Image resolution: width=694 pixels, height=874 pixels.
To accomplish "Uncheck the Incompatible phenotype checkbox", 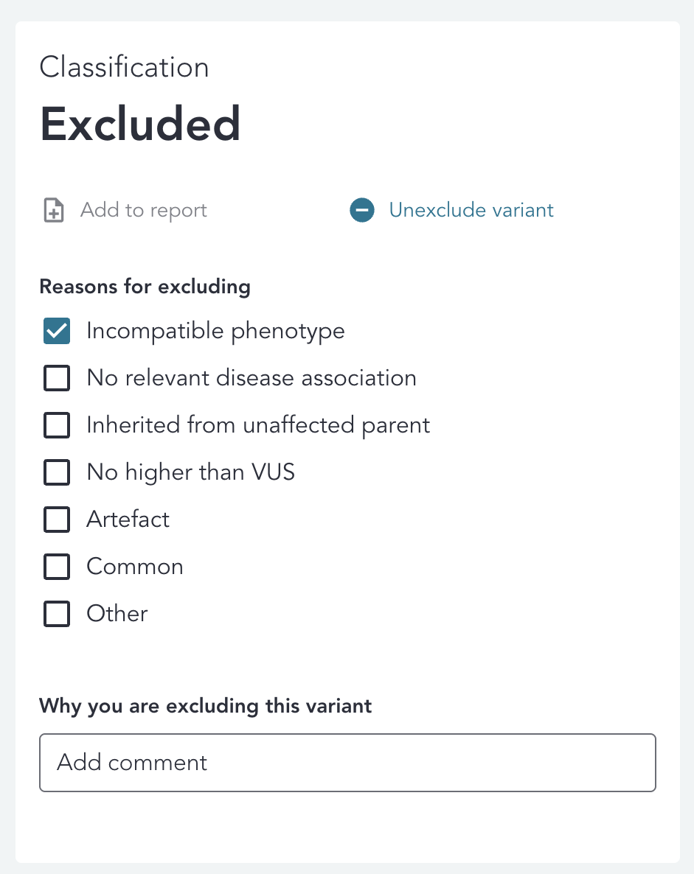I will [57, 331].
